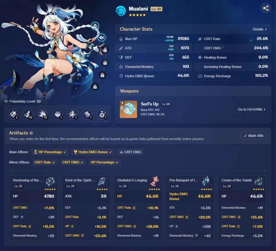Select the first unlocked constellation icon

point(95,26)
